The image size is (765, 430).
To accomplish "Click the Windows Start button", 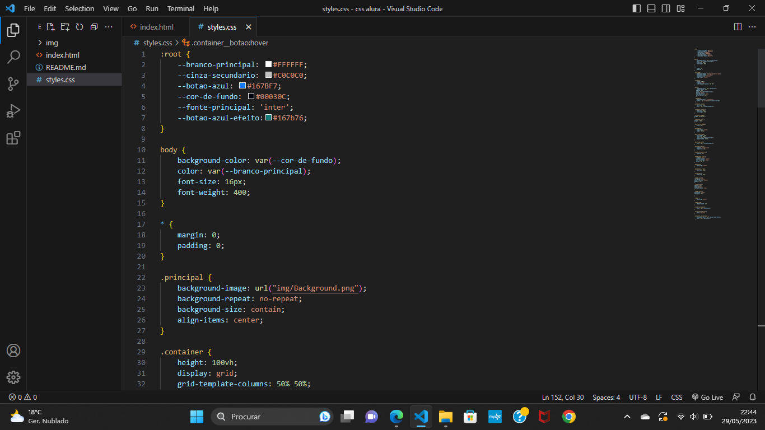I will pyautogui.click(x=197, y=417).
